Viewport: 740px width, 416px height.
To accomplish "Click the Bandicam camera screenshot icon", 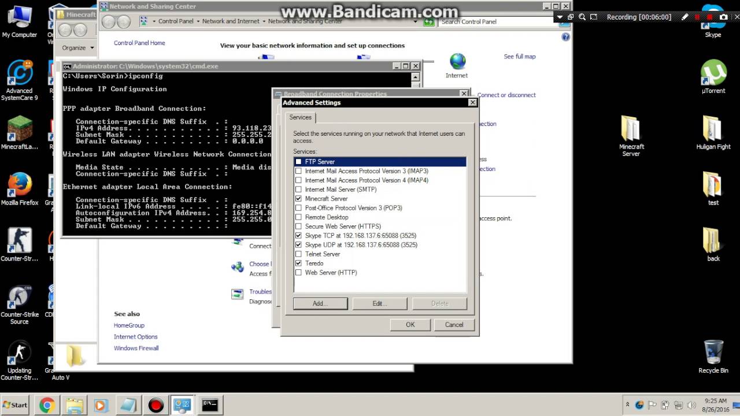I will click(723, 17).
